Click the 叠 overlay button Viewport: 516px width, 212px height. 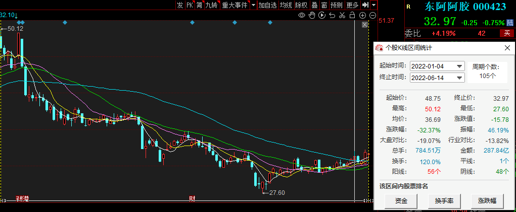[314, 5]
